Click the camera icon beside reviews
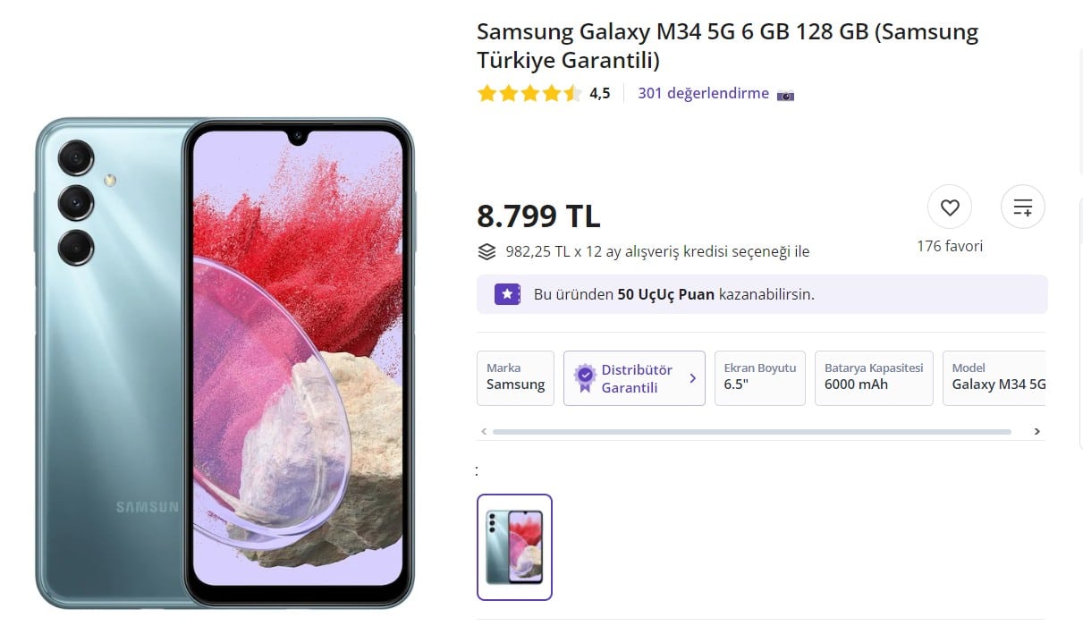This screenshot has height=626, width=1083. point(785,95)
